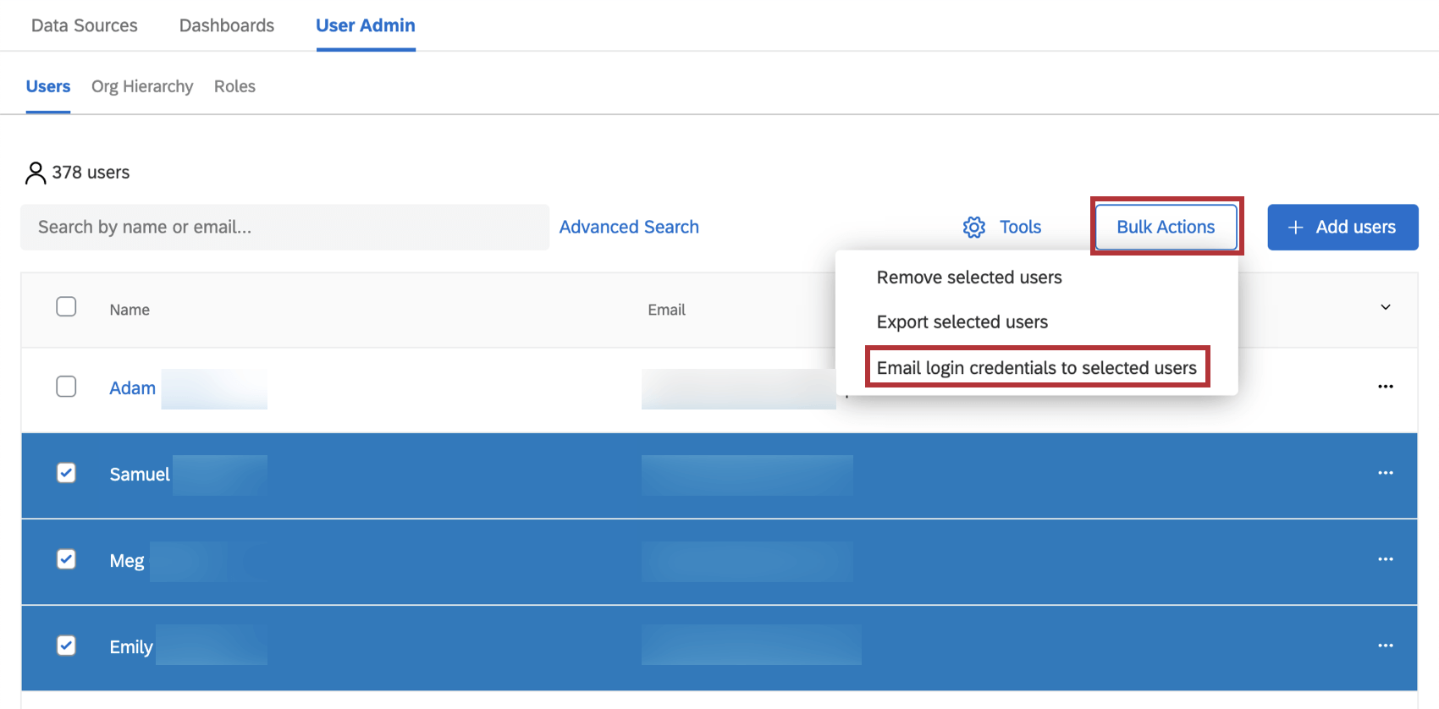
Task: Deselect Meg's row checkbox
Action: coord(66,559)
